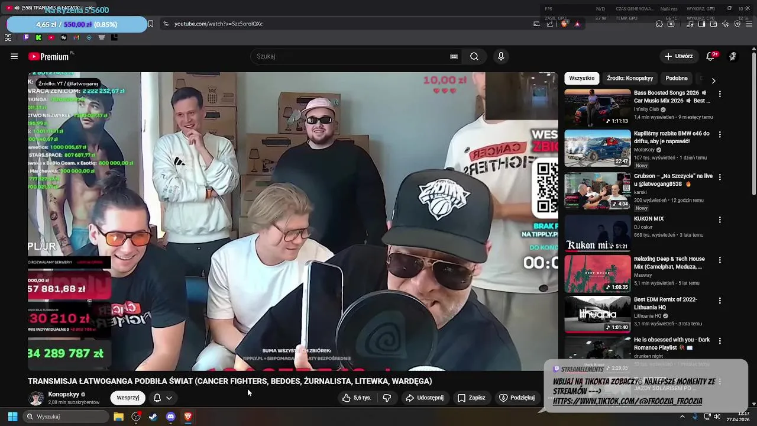
Task: Click the Podziękuj thanks button
Action: (517, 398)
